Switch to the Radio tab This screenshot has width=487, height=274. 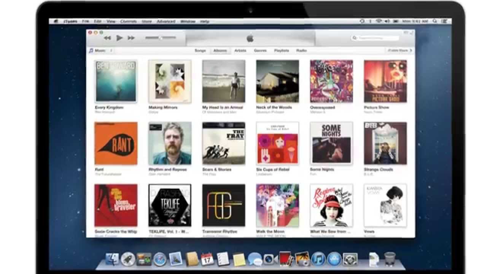301,50
